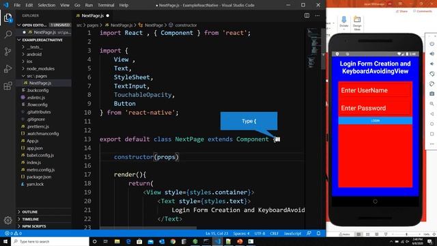Click Design Ideas in PowerPoint ribbon
Image resolution: width=437 pixels, height=246 pixels.
click(x=357, y=23)
